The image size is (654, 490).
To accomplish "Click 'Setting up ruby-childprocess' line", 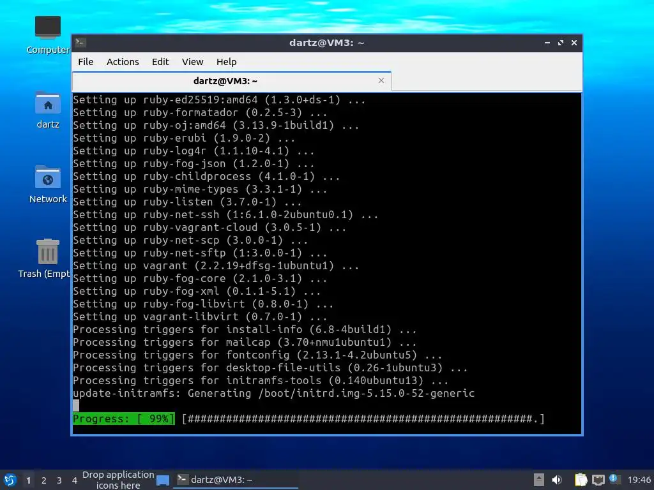I will click(206, 176).
